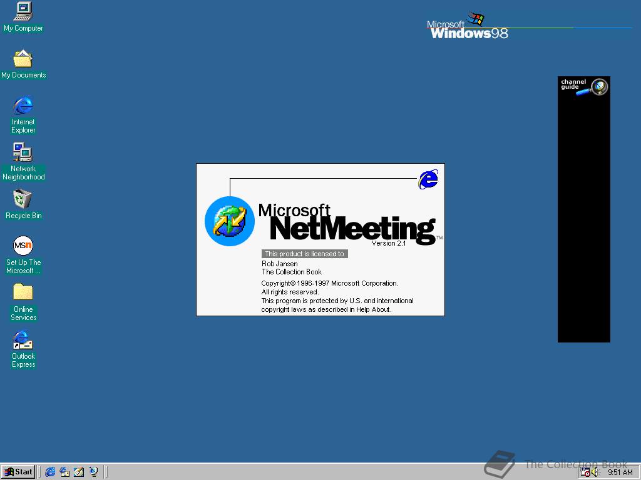
Task: Click the 'Version 2.1' text in the splash
Action: pos(388,243)
